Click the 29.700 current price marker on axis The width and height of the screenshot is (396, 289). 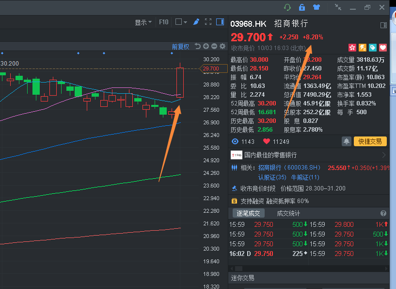(x=213, y=68)
